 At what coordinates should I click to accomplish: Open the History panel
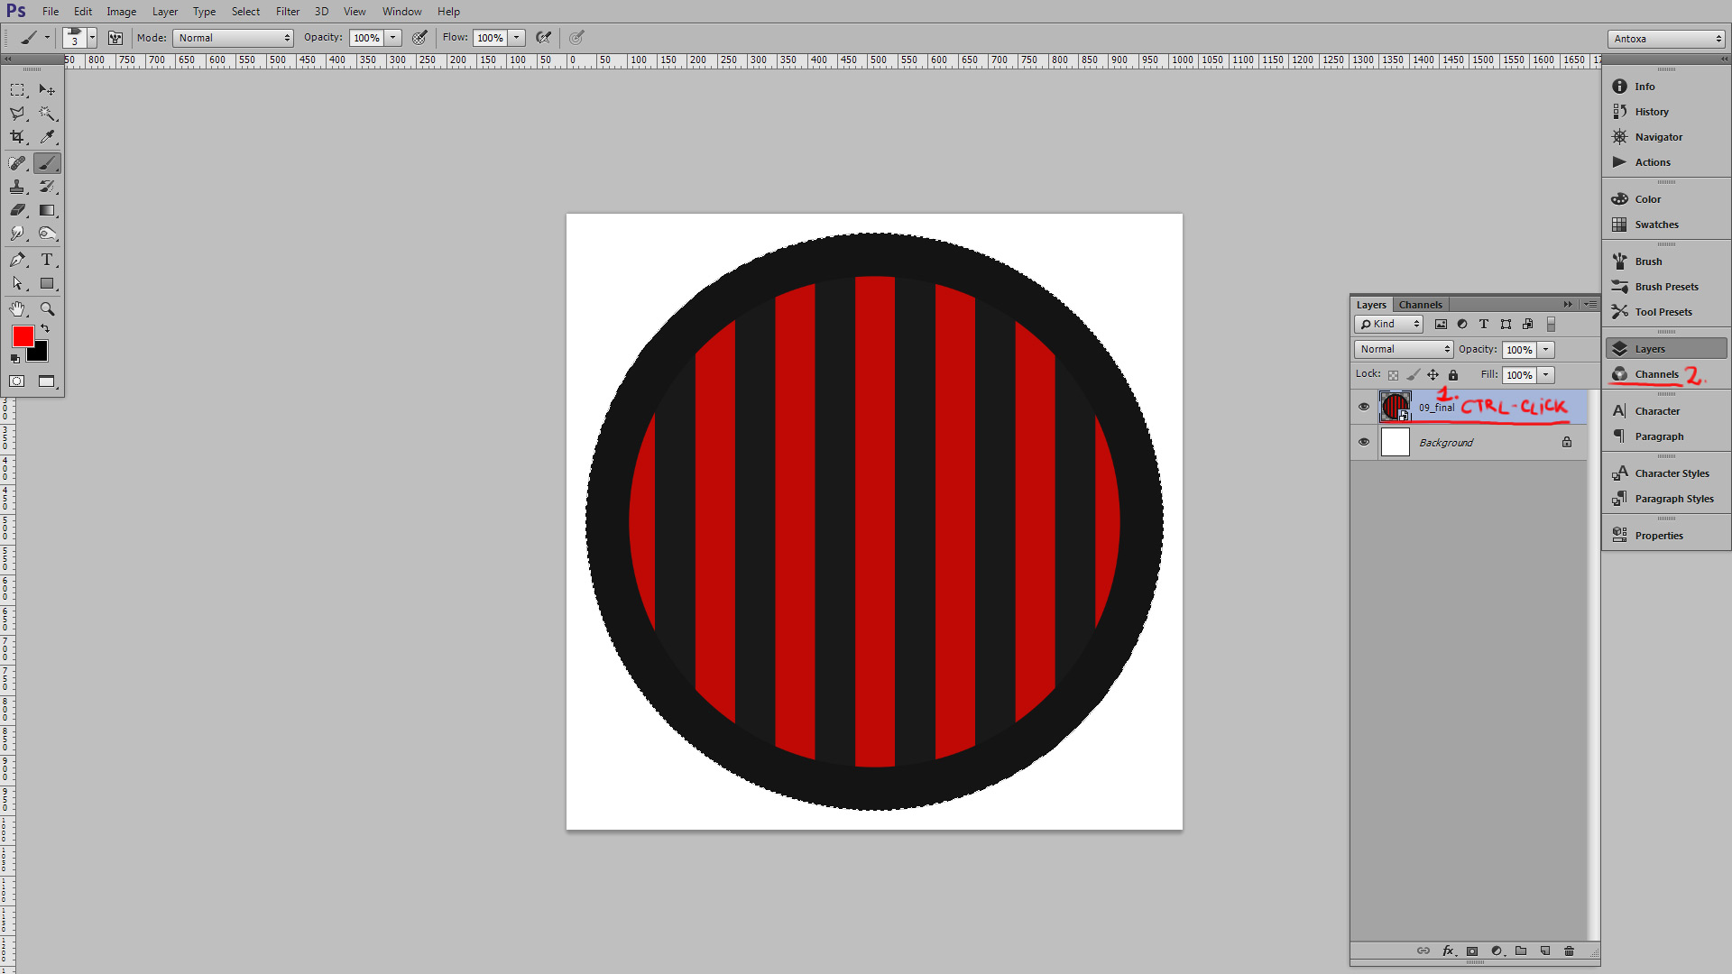1651,112
